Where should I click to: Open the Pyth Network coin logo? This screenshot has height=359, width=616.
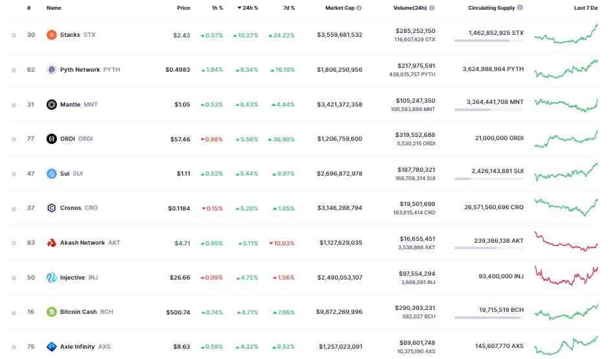[x=52, y=70]
